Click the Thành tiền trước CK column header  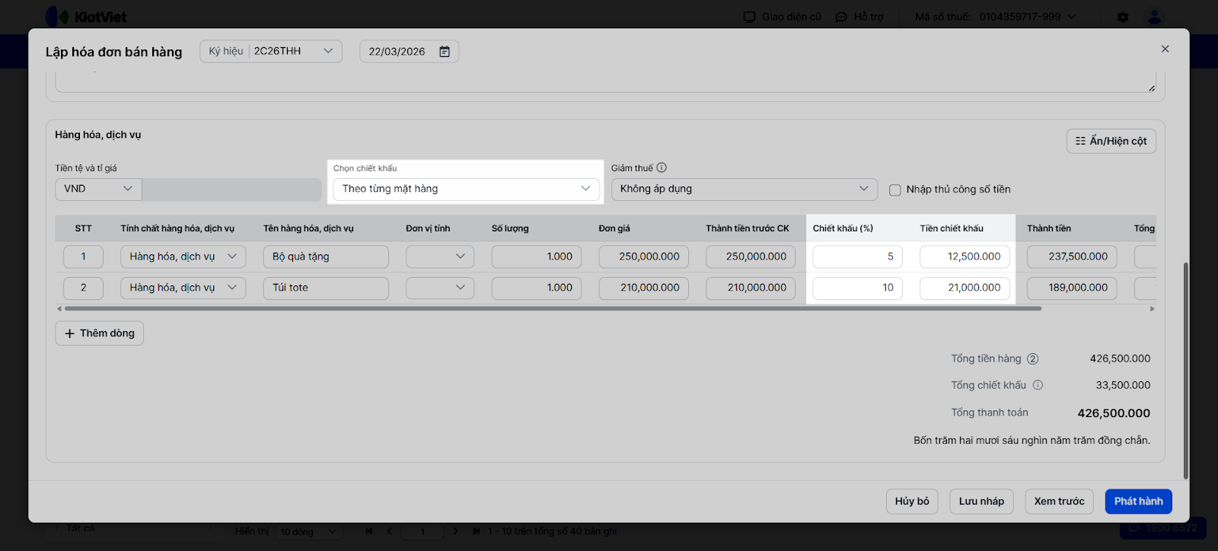pyautogui.click(x=748, y=228)
